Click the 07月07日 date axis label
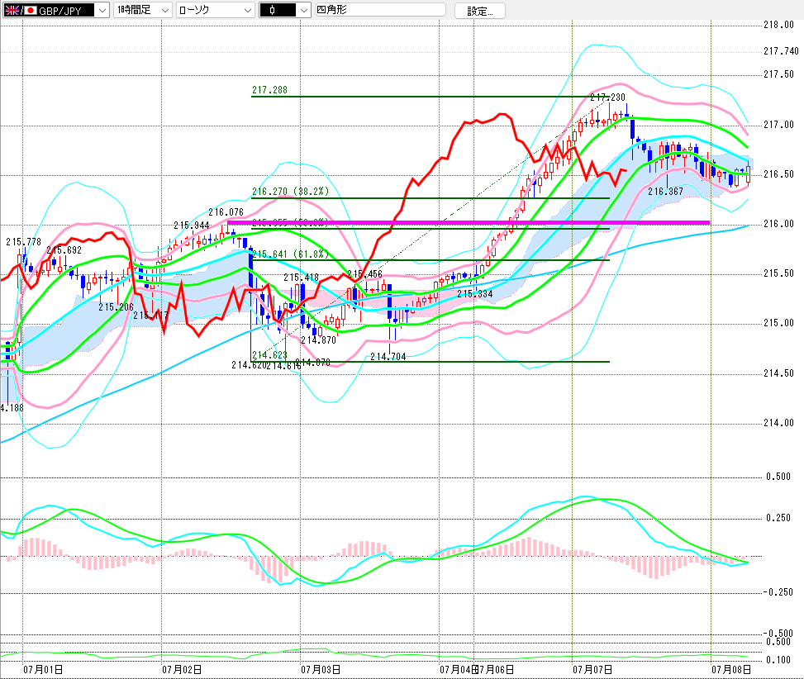Screen dimensions: 804x679 point(592,669)
